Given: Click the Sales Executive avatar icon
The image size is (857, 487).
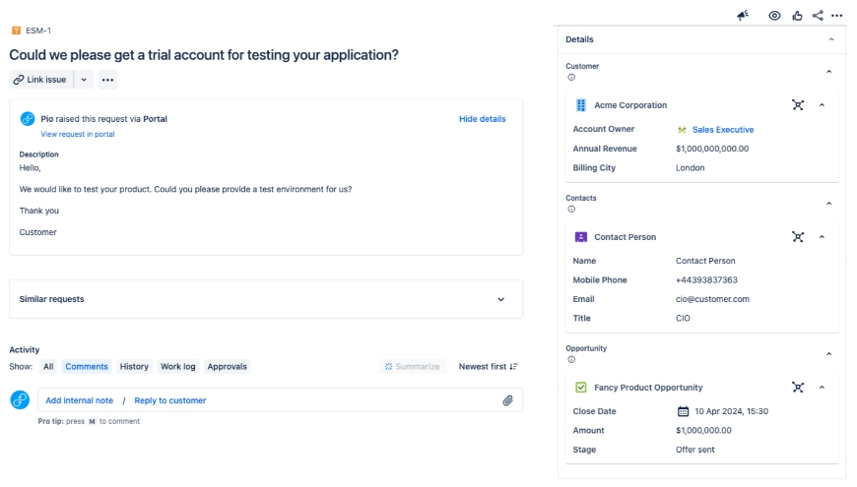Looking at the screenshot, I should point(682,130).
